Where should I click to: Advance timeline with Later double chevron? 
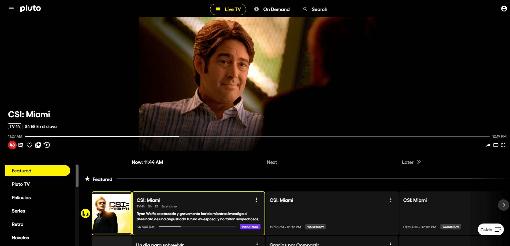click(x=419, y=162)
